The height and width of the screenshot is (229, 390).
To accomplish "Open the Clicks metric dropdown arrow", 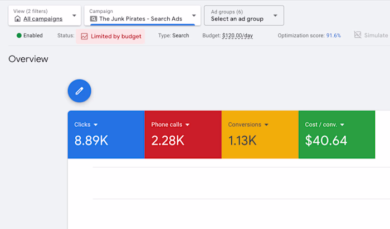I will point(96,125).
